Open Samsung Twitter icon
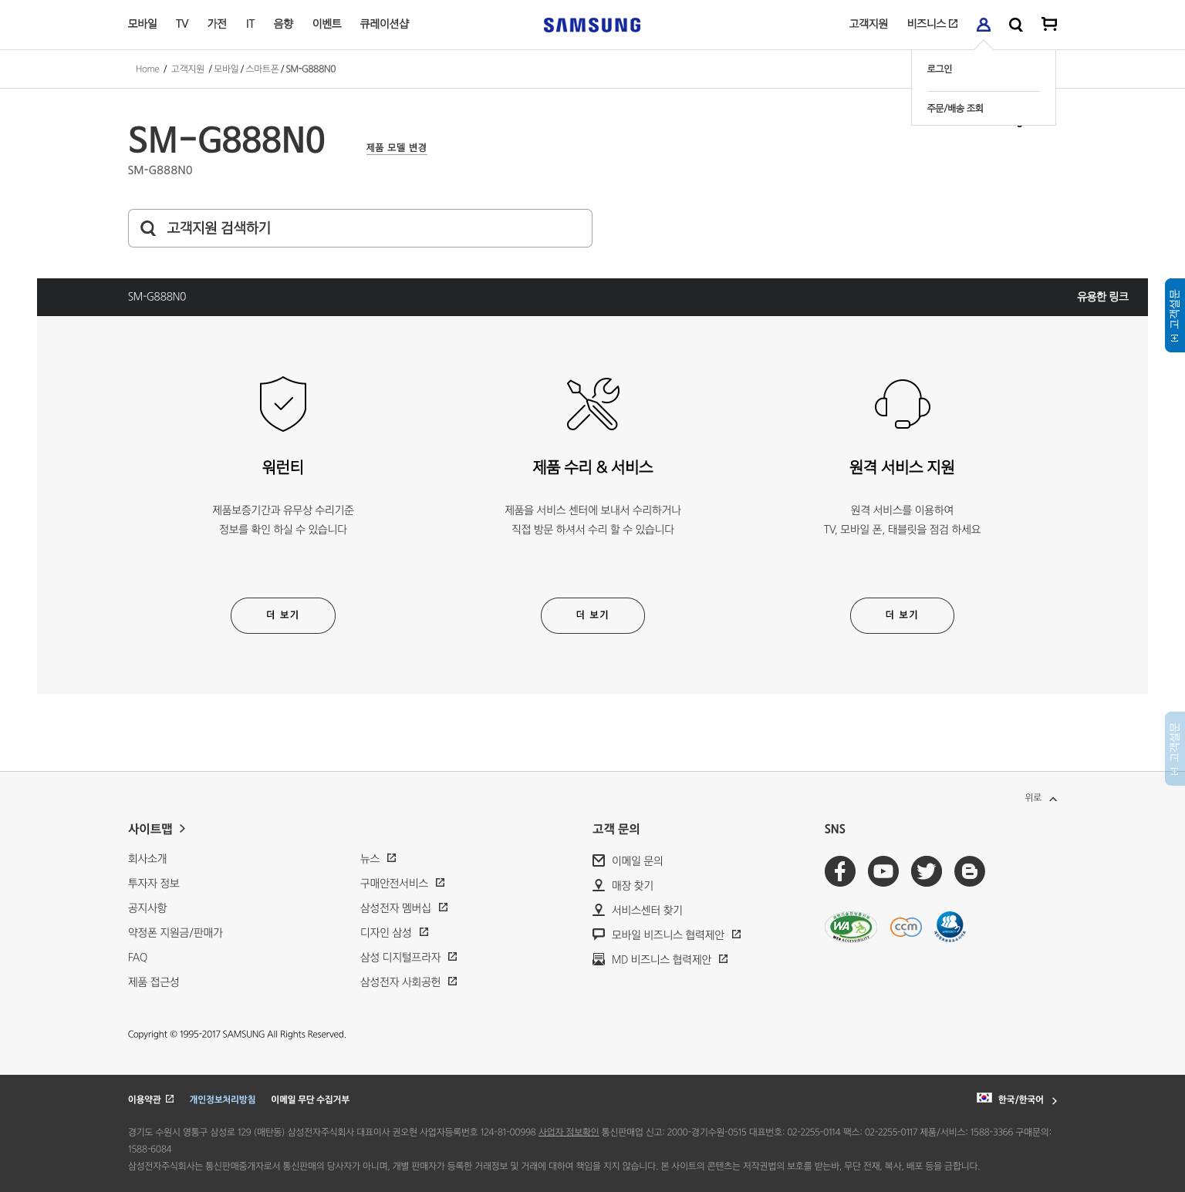Viewport: 1185px width, 1192px height. pos(927,871)
